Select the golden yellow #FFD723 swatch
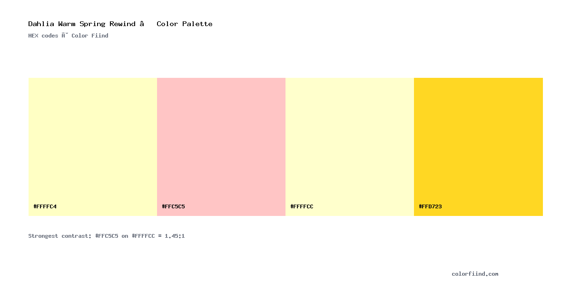Image resolution: width=571 pixels, height=299 pixels. [478, 147]
